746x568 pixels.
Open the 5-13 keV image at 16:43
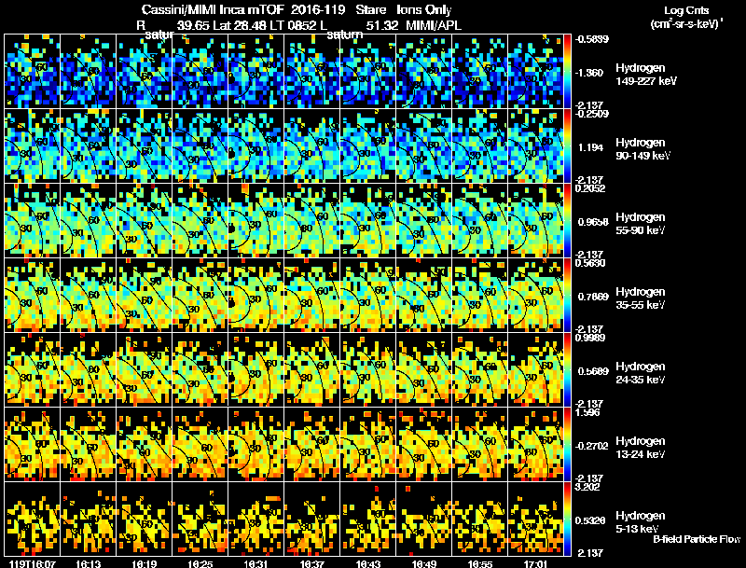367,520
